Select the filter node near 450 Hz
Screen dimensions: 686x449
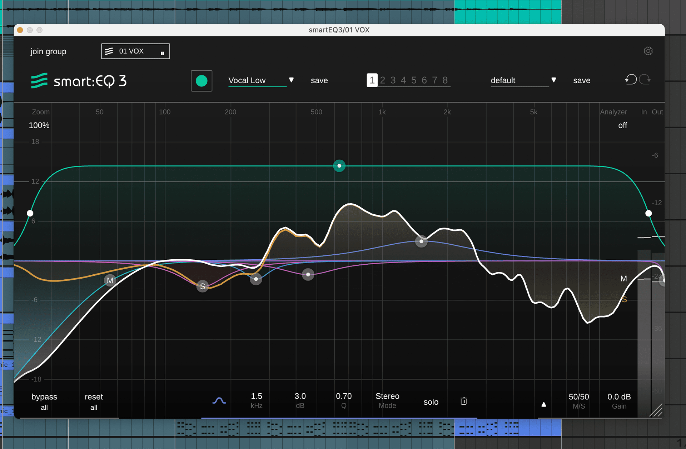pos(308,274)
